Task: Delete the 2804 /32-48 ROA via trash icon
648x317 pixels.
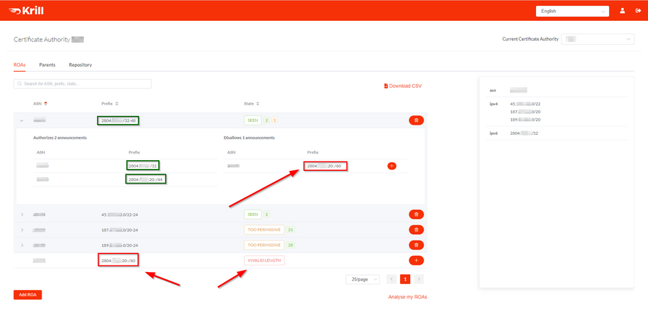Action: (x=416, y=120)
